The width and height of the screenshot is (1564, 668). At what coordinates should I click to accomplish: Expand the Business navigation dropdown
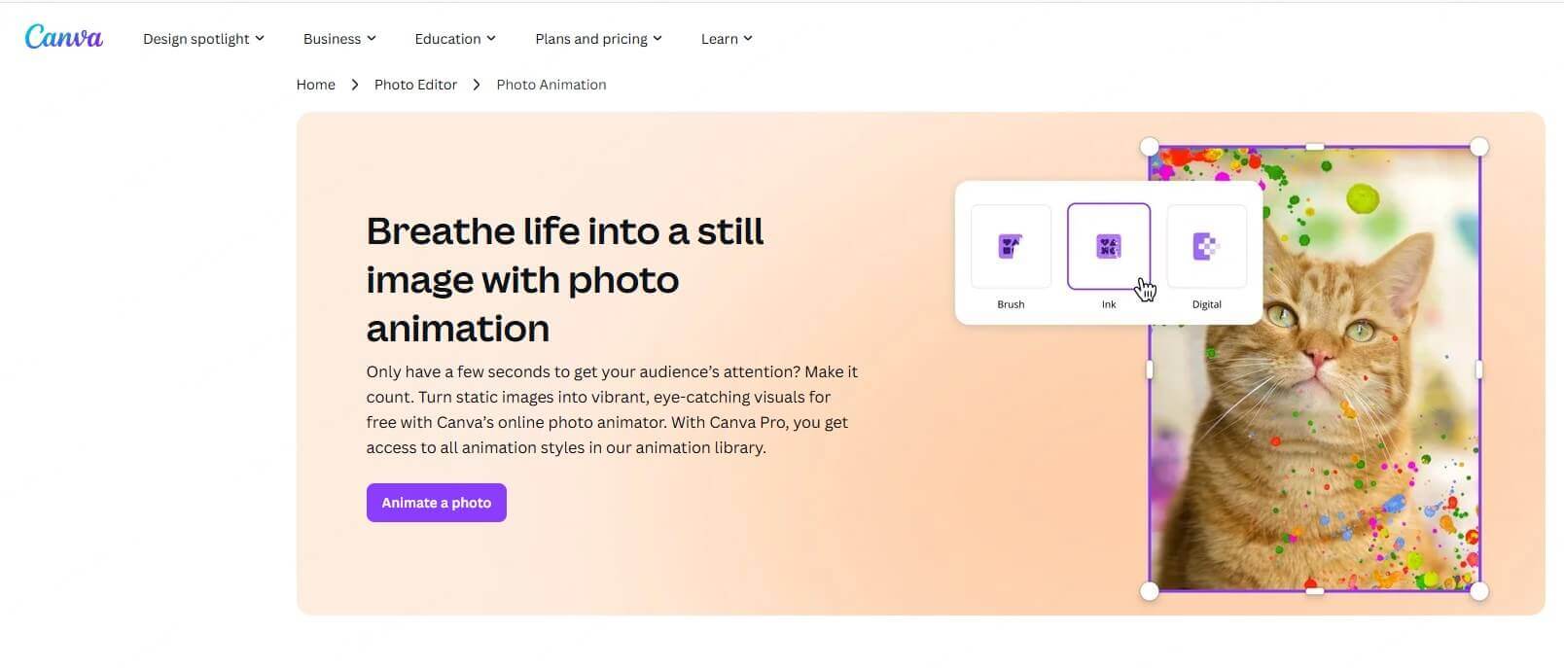pyautogui.click(x=338, y=38)
